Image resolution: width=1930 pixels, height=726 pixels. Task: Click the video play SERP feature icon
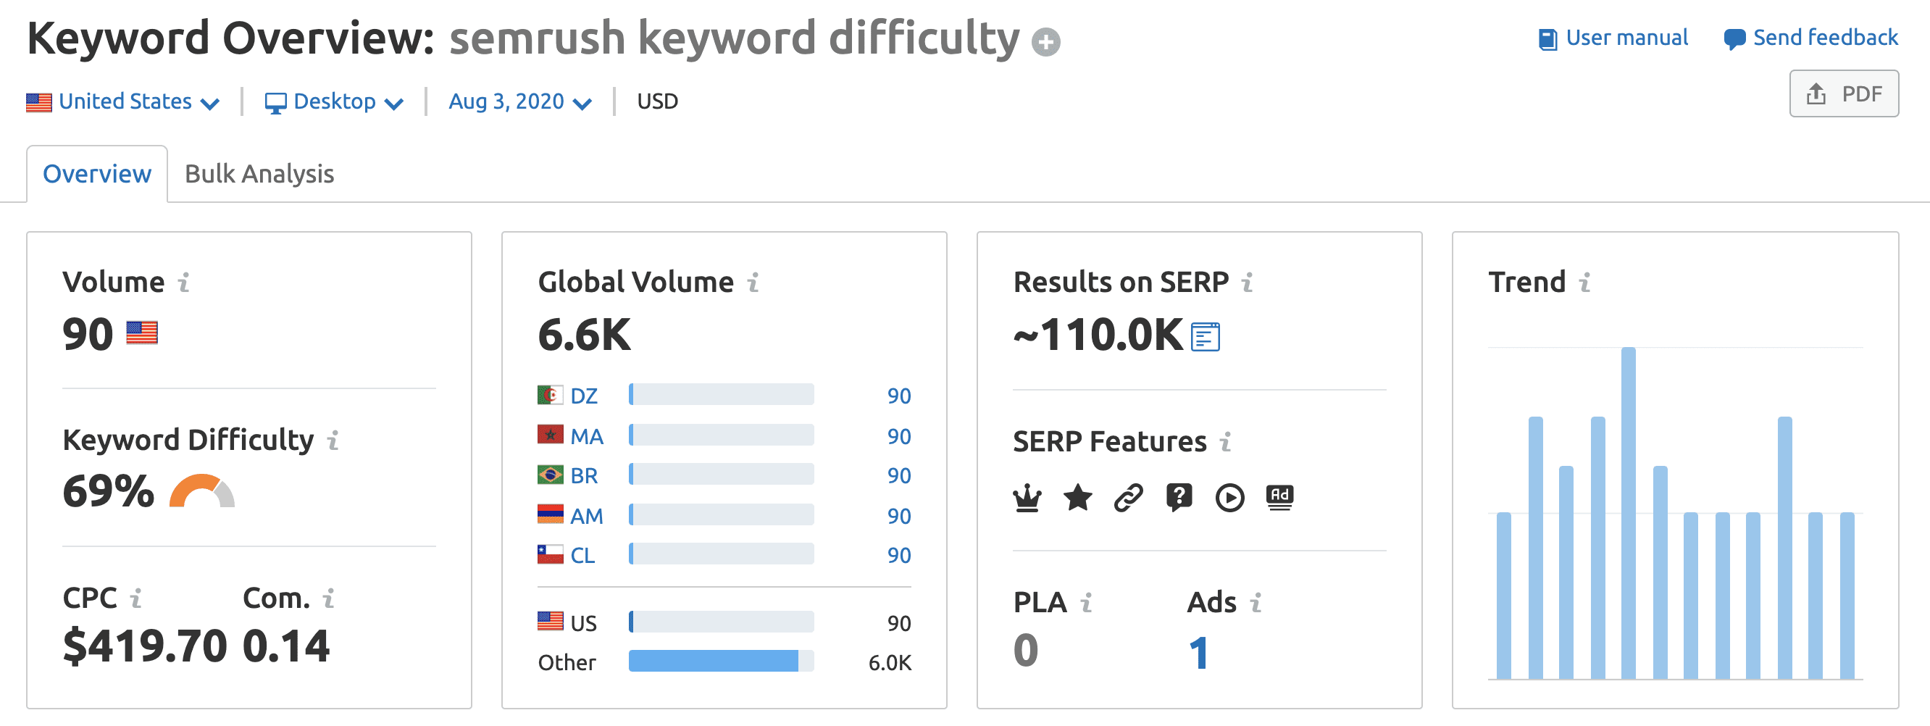point(1229,498)
